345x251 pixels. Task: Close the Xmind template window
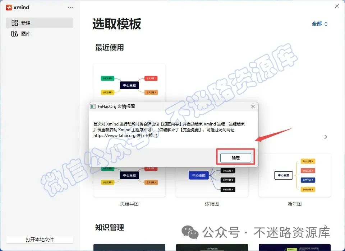(337, 6)
